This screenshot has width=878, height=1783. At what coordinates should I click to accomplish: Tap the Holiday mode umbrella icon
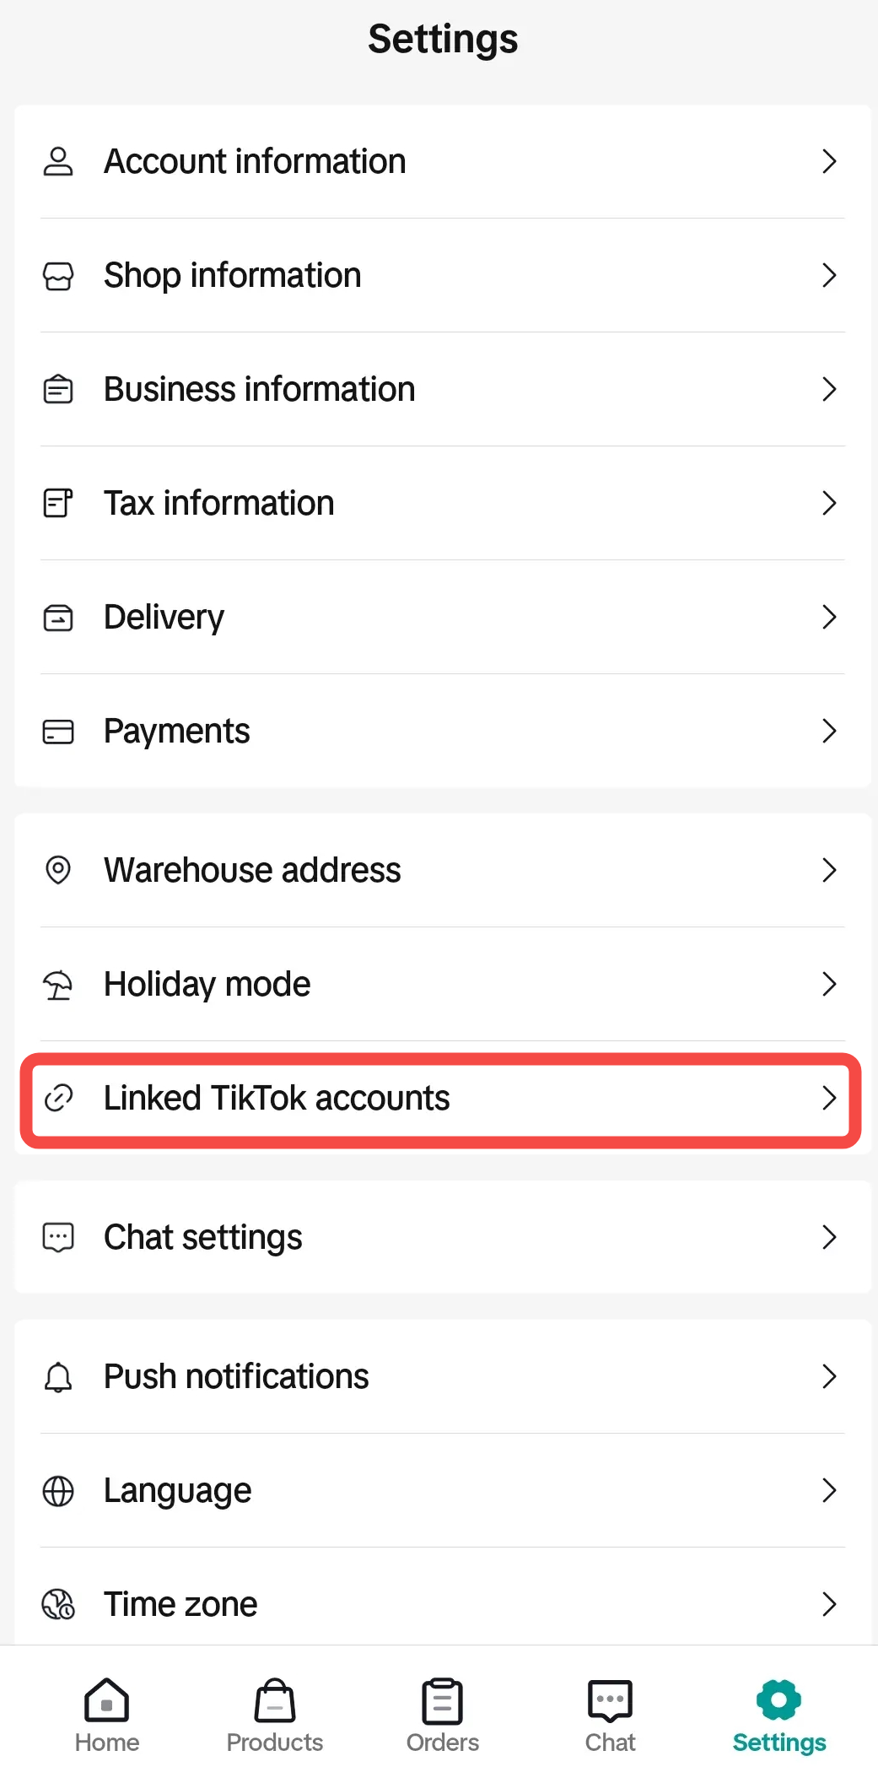click(58, 985)
